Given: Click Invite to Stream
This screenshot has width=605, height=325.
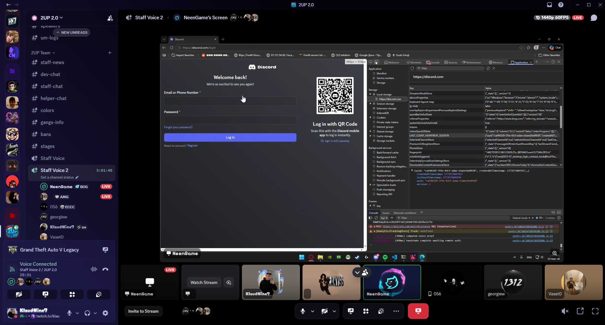Looking at the screenshot, I should [x=144, y=311].
